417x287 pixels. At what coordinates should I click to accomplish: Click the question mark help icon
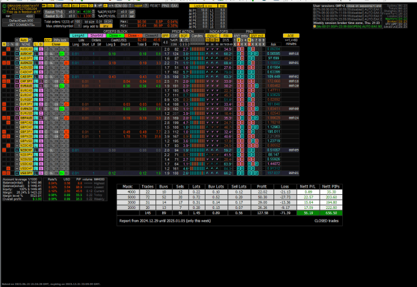(x=146, y=5)
